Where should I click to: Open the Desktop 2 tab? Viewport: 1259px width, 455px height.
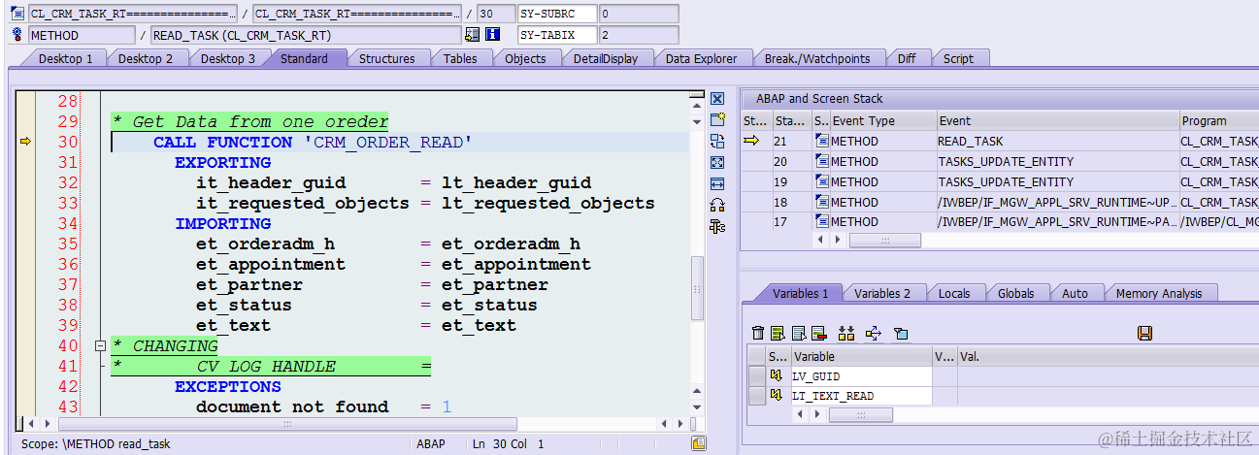pos(146,58)
